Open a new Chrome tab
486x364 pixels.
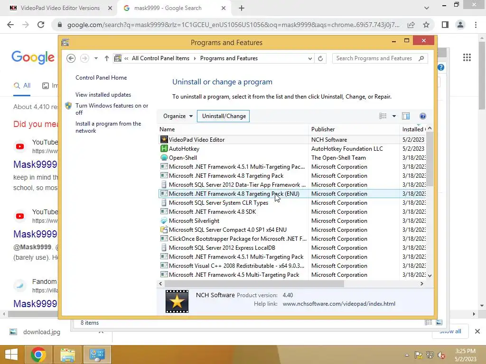(x=242, y=8)
